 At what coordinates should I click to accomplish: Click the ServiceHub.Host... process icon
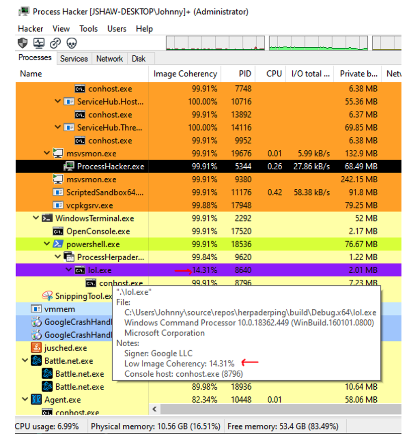click(69, 101)
